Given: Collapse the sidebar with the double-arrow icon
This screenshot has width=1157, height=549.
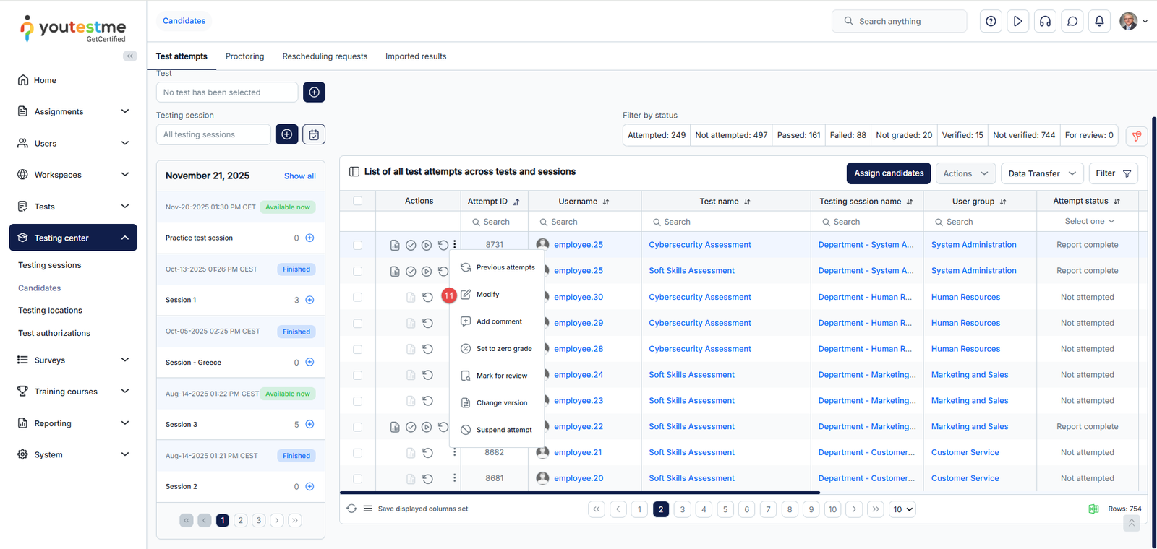Looking at the screenshot, I should click(x=130, y=56).
